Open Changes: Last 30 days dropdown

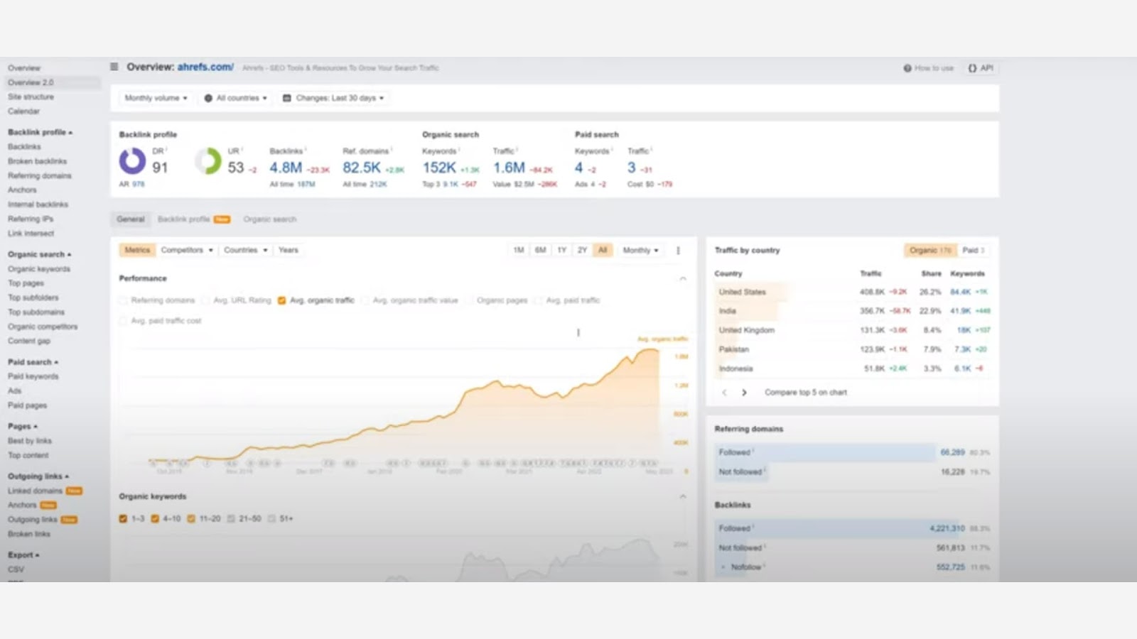click(x=333, y=98)
